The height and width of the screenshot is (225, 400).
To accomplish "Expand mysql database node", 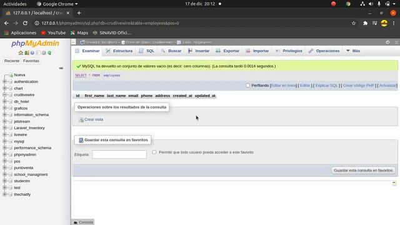I will coord(4,141).
